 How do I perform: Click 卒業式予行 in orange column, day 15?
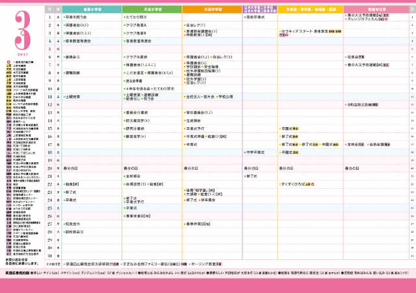[x=195, y=128]
